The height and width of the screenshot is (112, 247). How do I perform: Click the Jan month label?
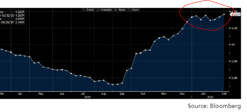203,94
